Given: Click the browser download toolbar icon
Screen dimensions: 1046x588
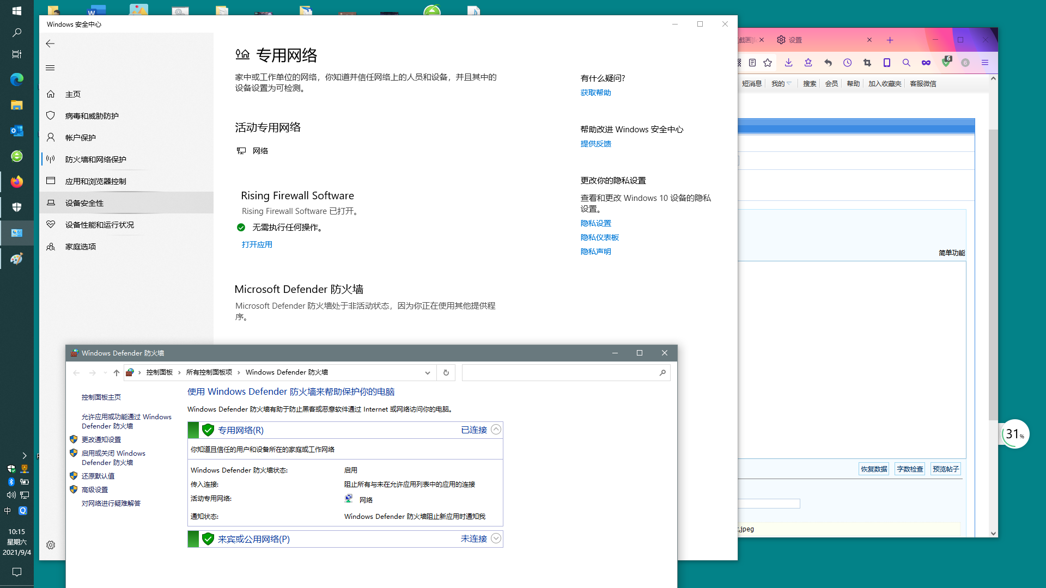Looking at the screenshot, I should pyautogui.click(x=788, y=63).
